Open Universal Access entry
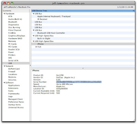The height and width of the screenshot is (124, 137). click(16, 108)
